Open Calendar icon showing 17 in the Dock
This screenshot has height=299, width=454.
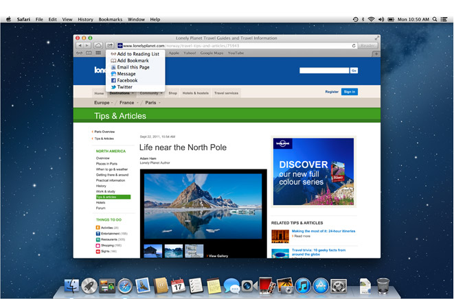(x=178, y=286)
